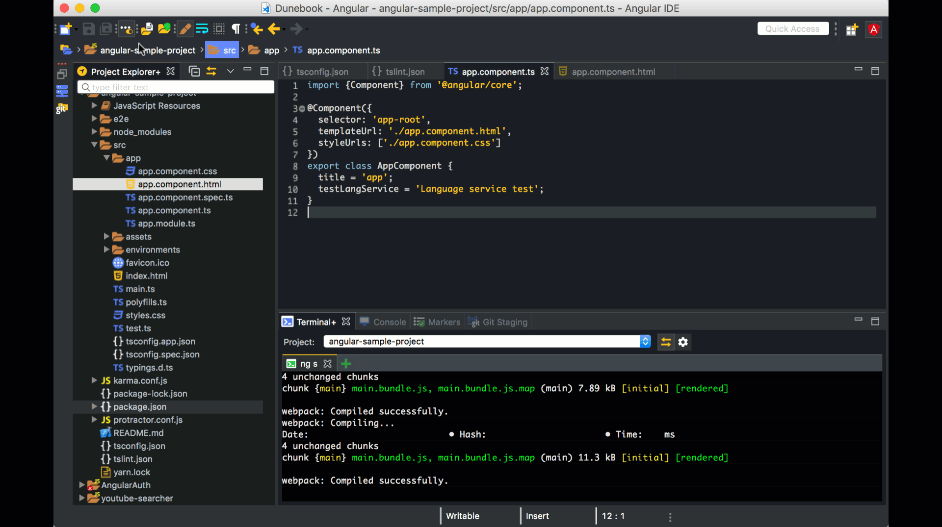
Task: Click the Save All toolbar icon
Action: pyautogui.click(x=105, y=29)
